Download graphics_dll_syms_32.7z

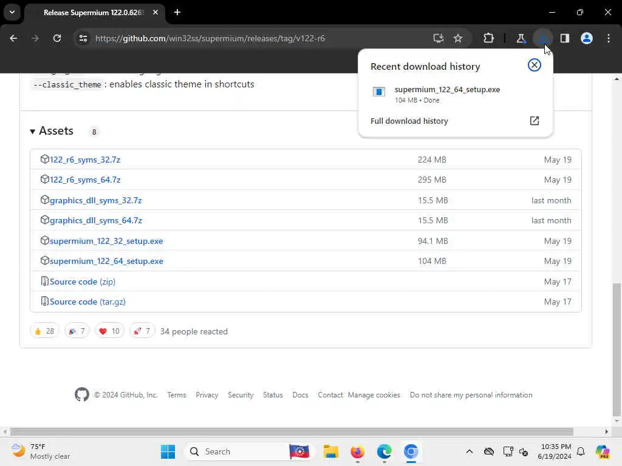click(95, 200)
